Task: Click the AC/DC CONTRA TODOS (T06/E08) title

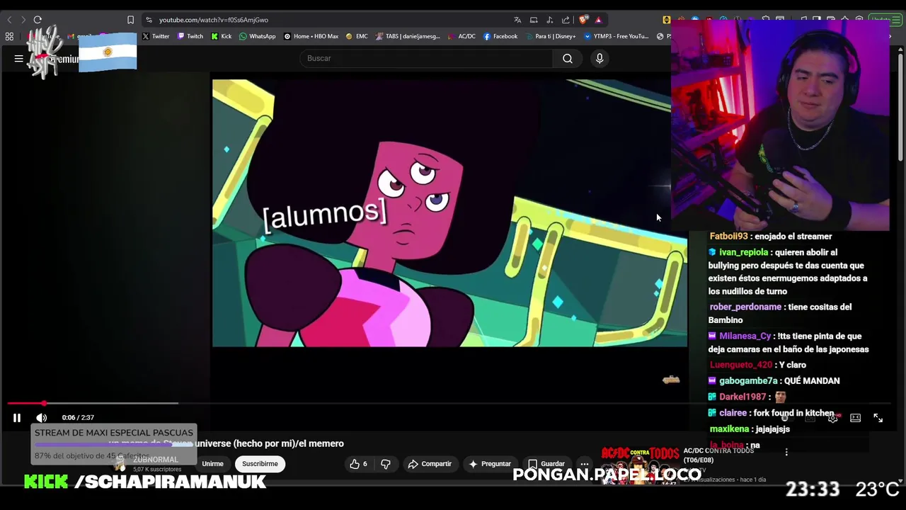Action: (x=718, y=455)
